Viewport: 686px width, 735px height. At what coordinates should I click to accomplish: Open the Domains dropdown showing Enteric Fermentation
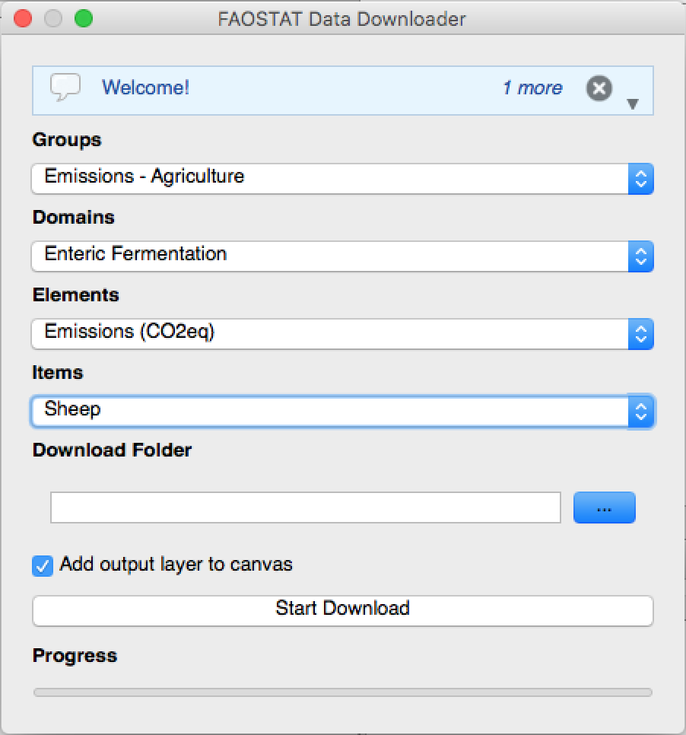pos(342,256)
